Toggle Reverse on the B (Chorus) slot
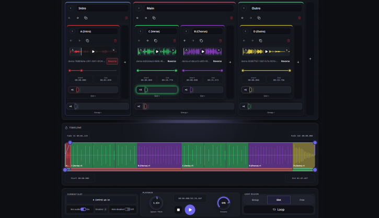The width and height of the screenshot is (379, 218). pyautogui.click(x=217, y=61)
